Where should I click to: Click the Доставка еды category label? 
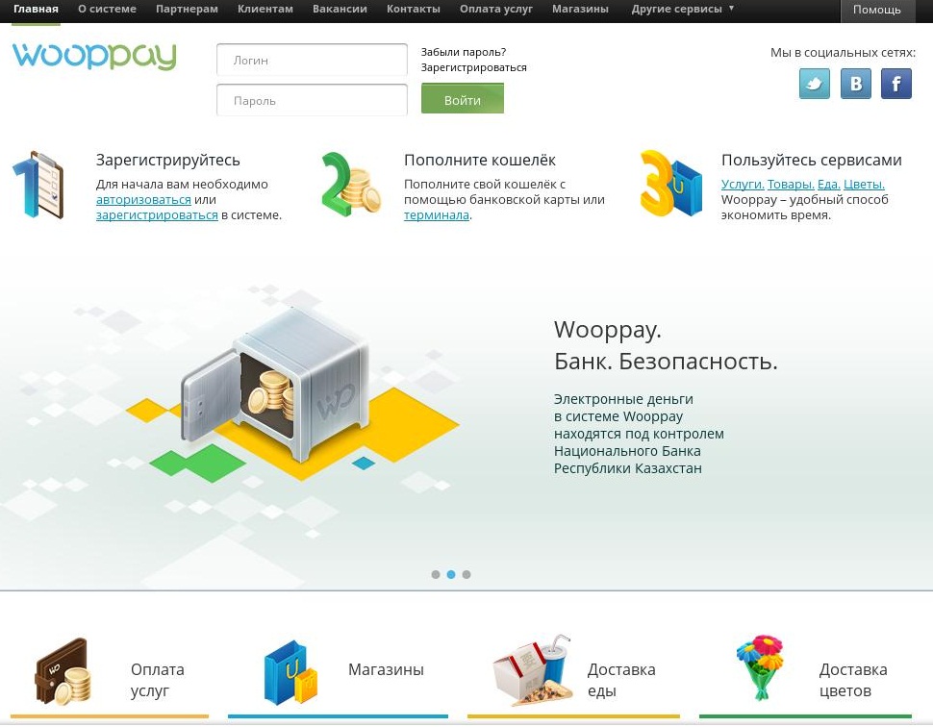point(621,680)
